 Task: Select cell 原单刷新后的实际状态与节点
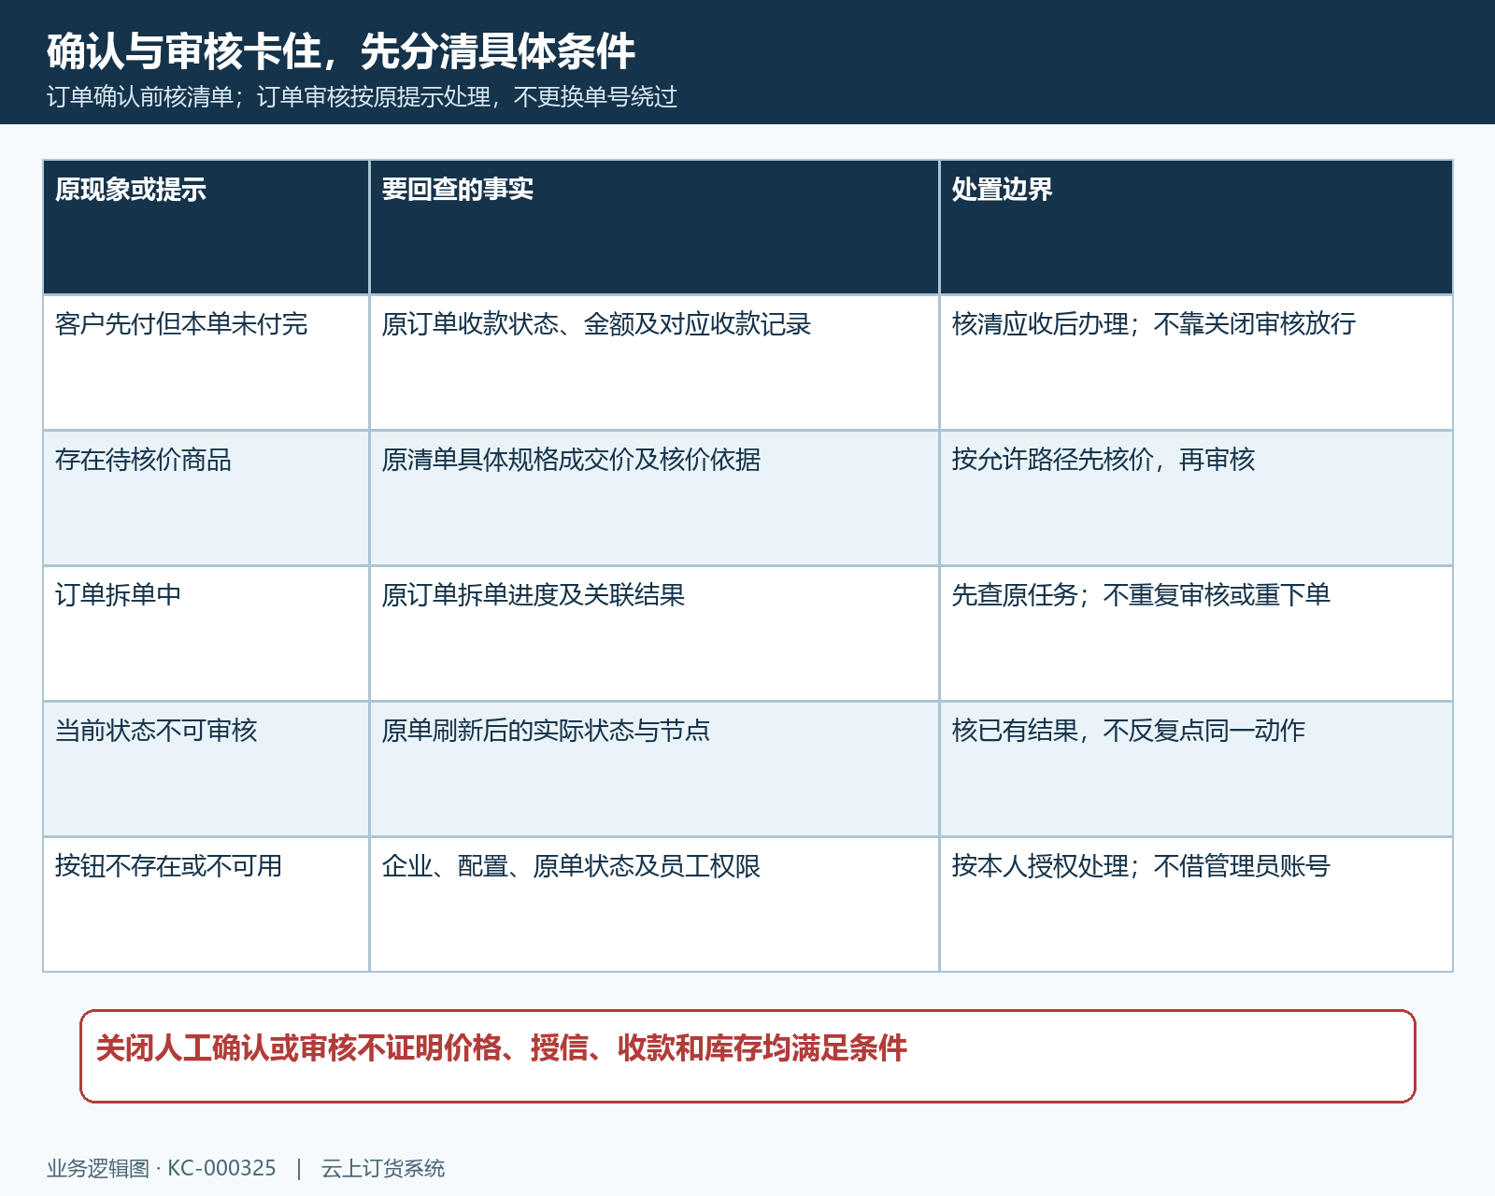[x=654, y=769]
